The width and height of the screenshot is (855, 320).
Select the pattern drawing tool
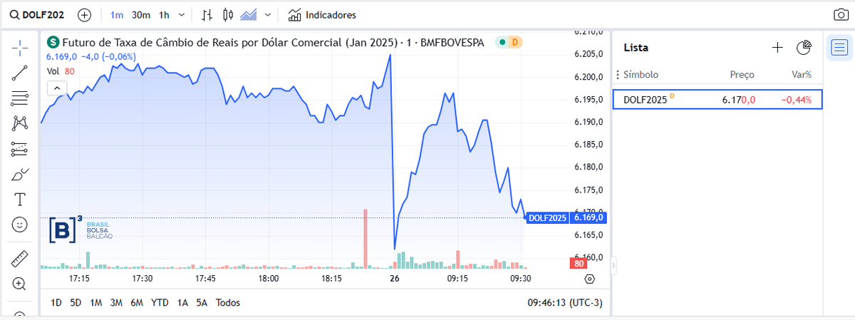click(20, 123)
